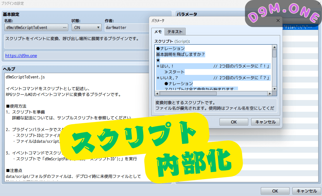
Task: Click the ★ line in script
Action: pos(158,60)
